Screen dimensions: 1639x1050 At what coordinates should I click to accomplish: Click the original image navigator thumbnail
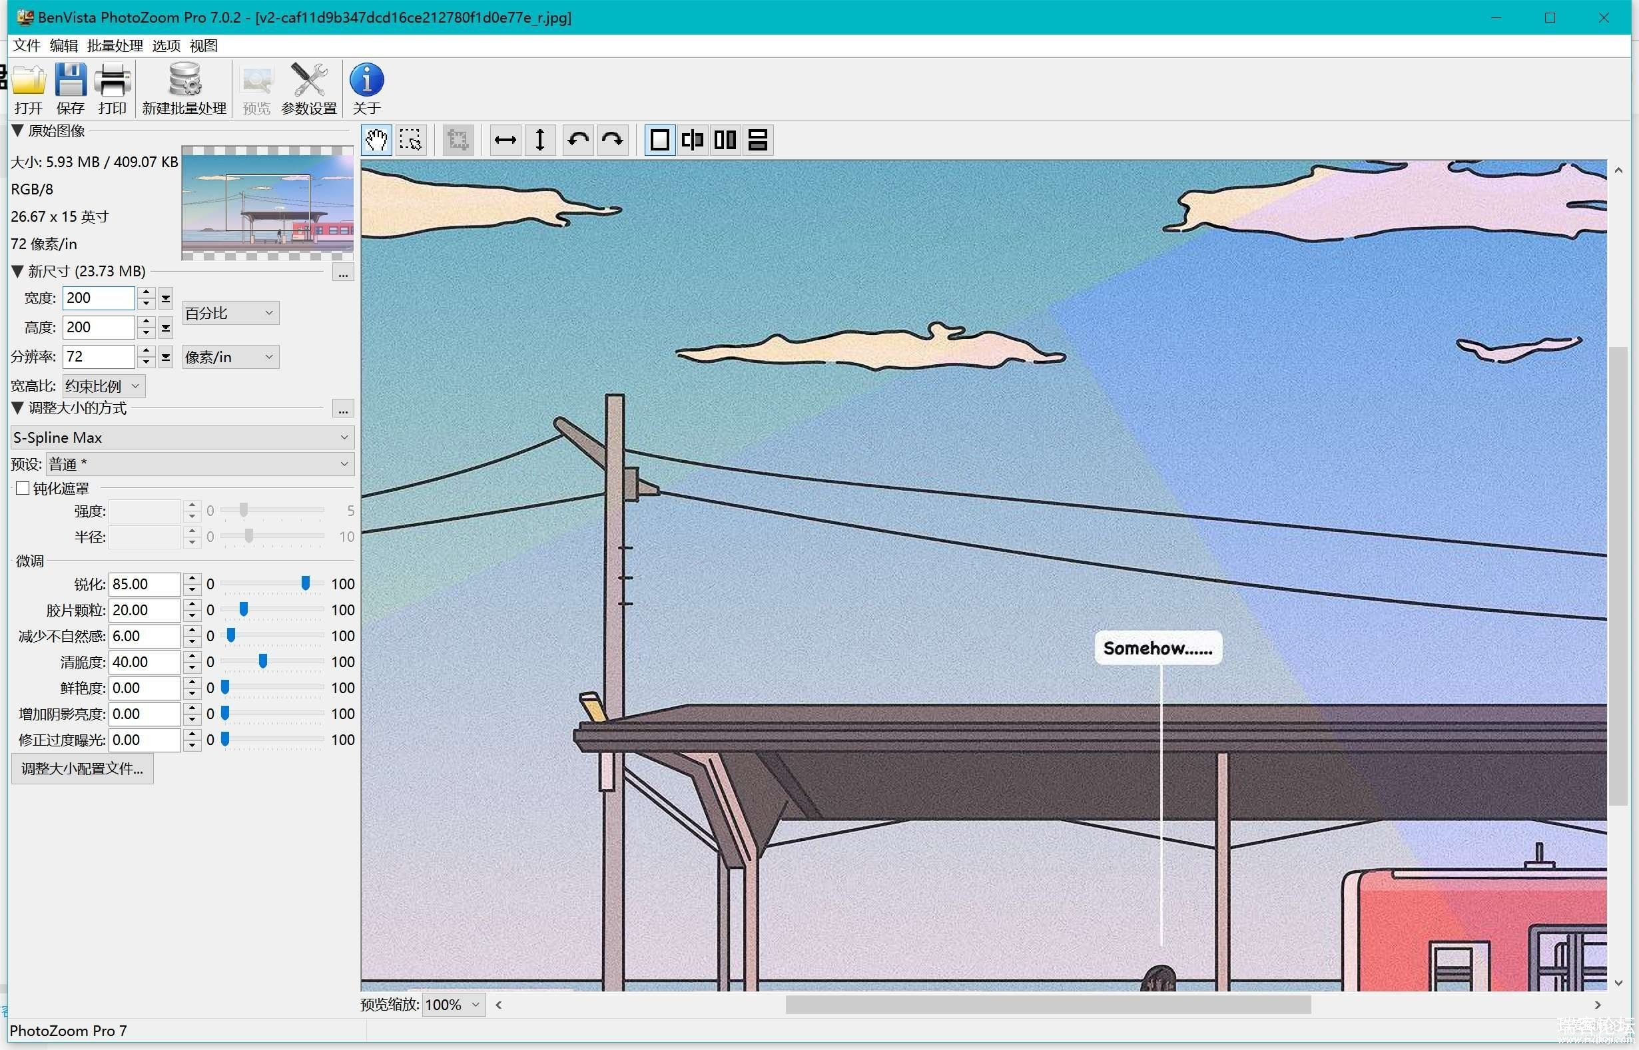267,203
